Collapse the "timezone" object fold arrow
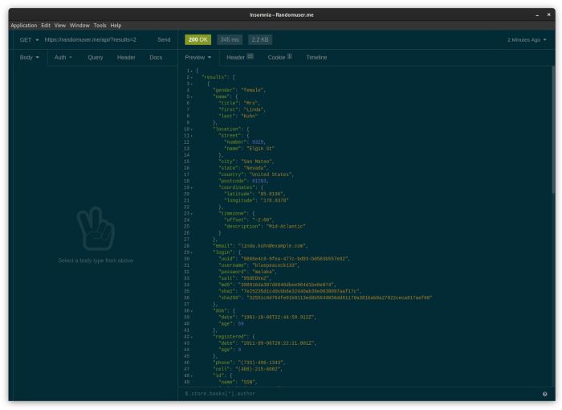 coord(192,214)
